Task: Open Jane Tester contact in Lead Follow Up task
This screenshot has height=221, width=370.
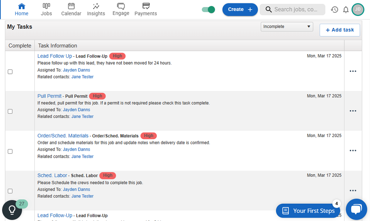Action: (x=82, y=77)
